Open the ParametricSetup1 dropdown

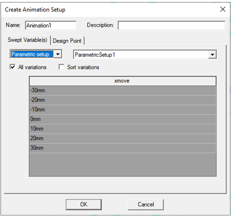(x=212, y=54)
